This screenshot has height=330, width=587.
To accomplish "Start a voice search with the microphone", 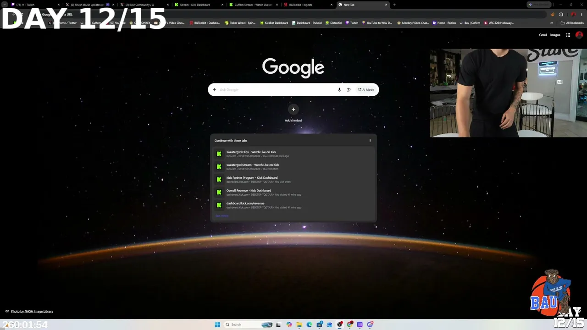I will click(x=339, y=90).
